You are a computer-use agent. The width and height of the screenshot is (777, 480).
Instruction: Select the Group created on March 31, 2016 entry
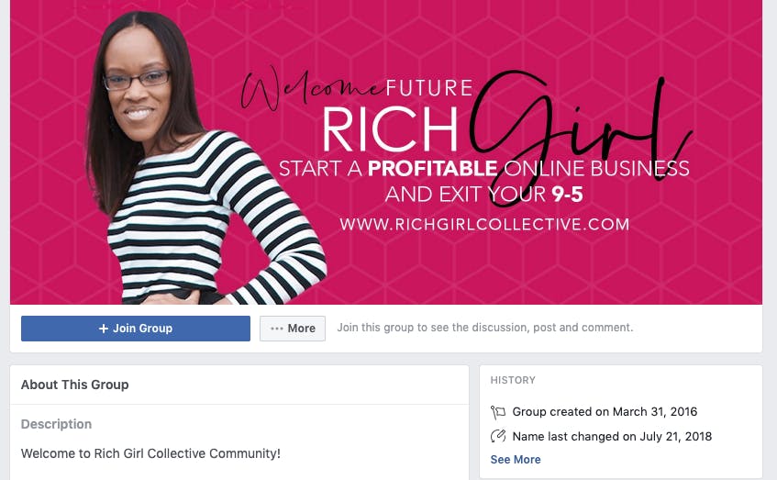605,411
